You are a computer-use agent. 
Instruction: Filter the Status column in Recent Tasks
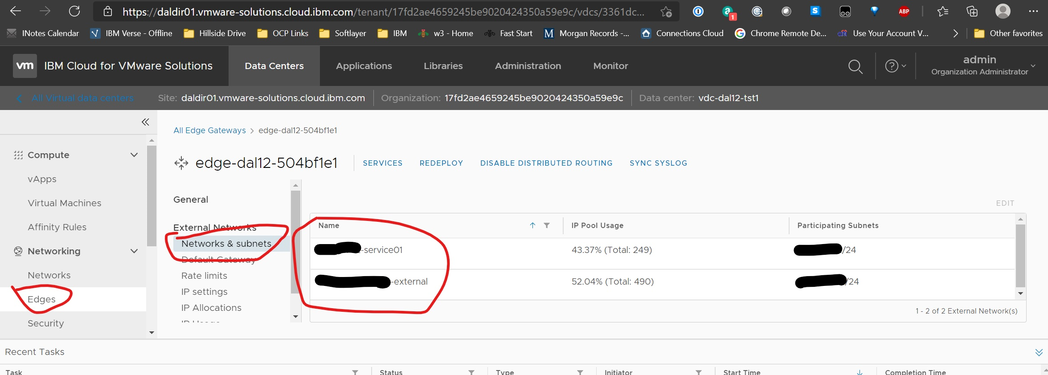point(471,372)
